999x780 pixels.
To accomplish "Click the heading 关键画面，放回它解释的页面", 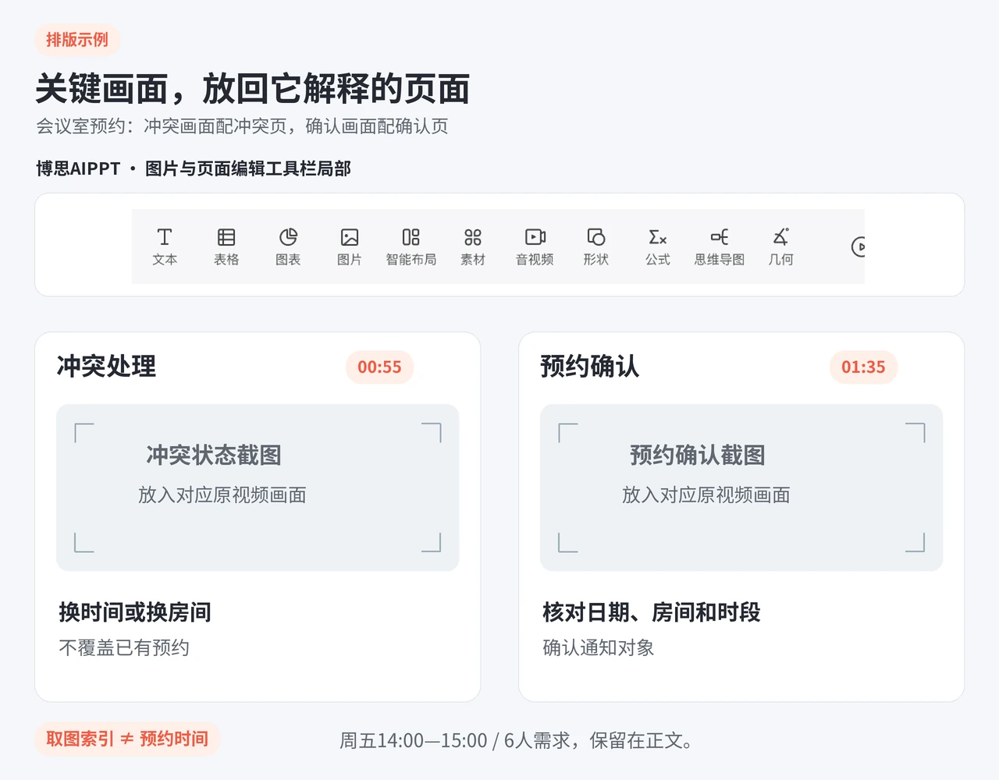I will [253, 89].
